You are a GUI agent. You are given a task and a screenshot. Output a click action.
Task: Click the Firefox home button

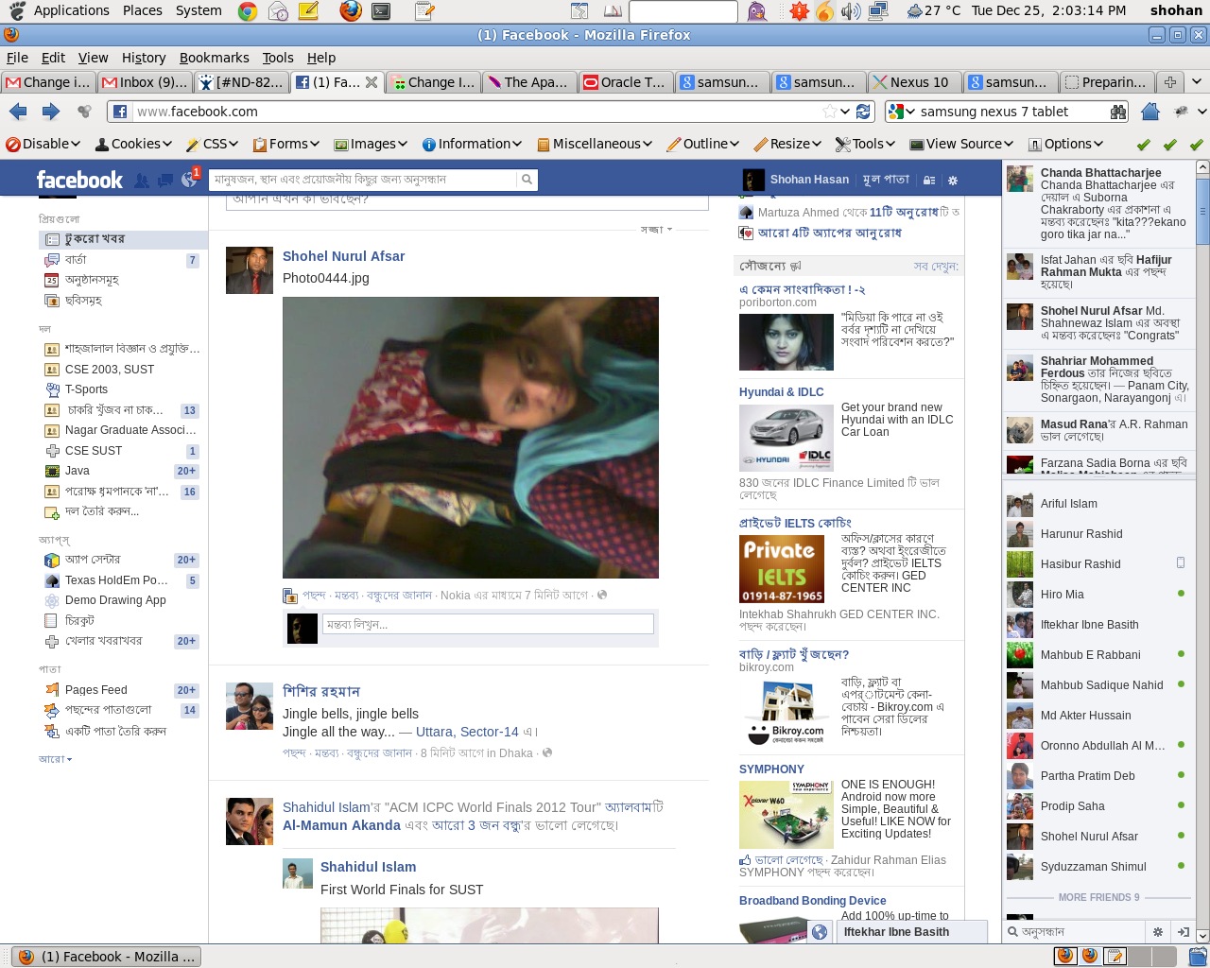coord(1150,112)
